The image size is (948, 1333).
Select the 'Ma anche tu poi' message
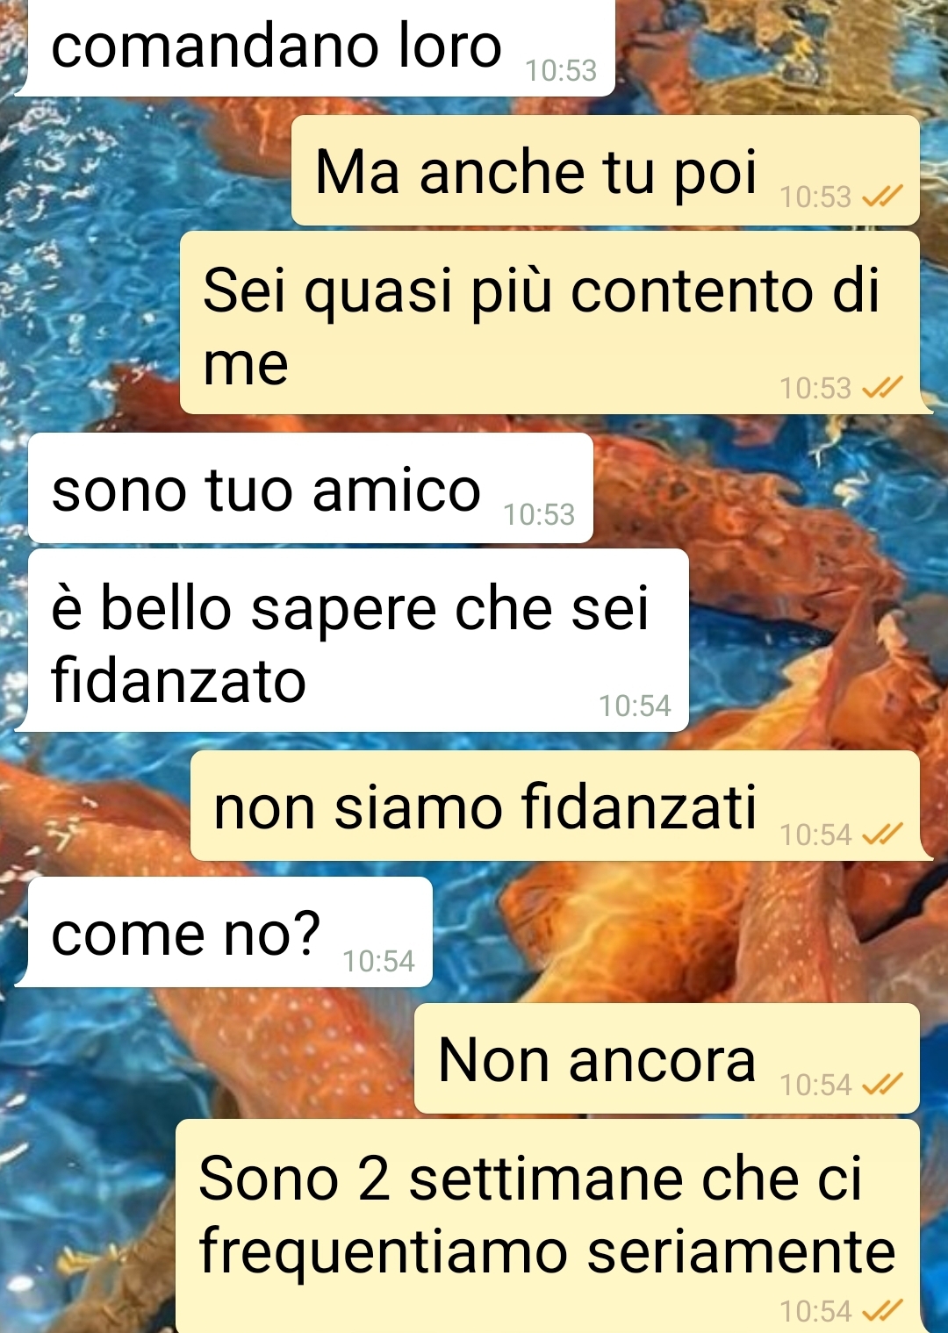point(606,171)
